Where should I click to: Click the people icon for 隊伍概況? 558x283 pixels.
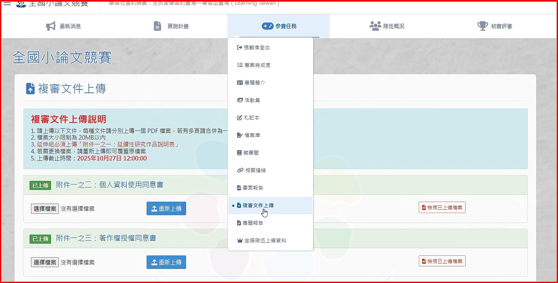pos(375,26)
